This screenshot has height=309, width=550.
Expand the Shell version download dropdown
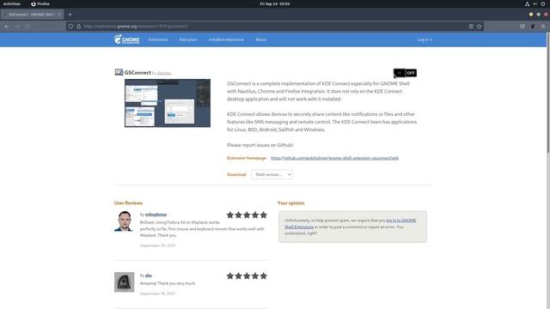pyautogui.click(x=272, y=174)
